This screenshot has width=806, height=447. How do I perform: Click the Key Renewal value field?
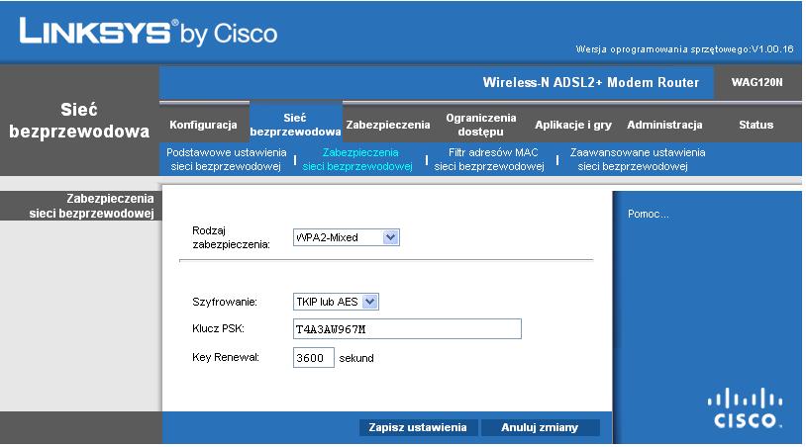(x=314, y=358)
